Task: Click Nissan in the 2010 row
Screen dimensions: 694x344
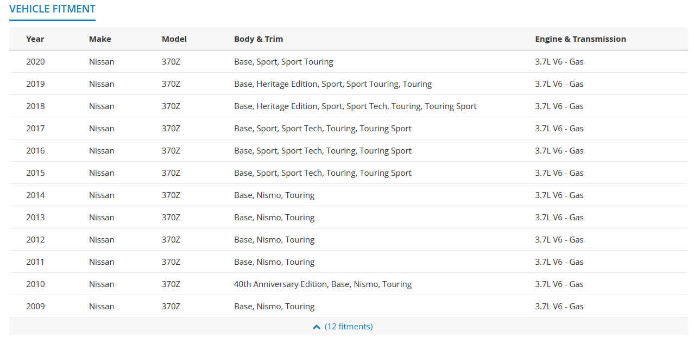Action: (x=102, y=284)
